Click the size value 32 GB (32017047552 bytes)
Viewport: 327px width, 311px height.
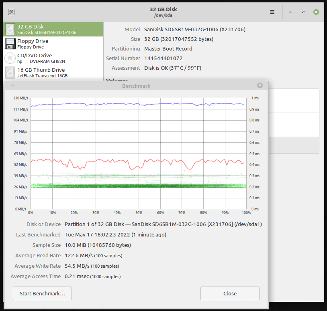pyautogui.click(x=179, y=39)
